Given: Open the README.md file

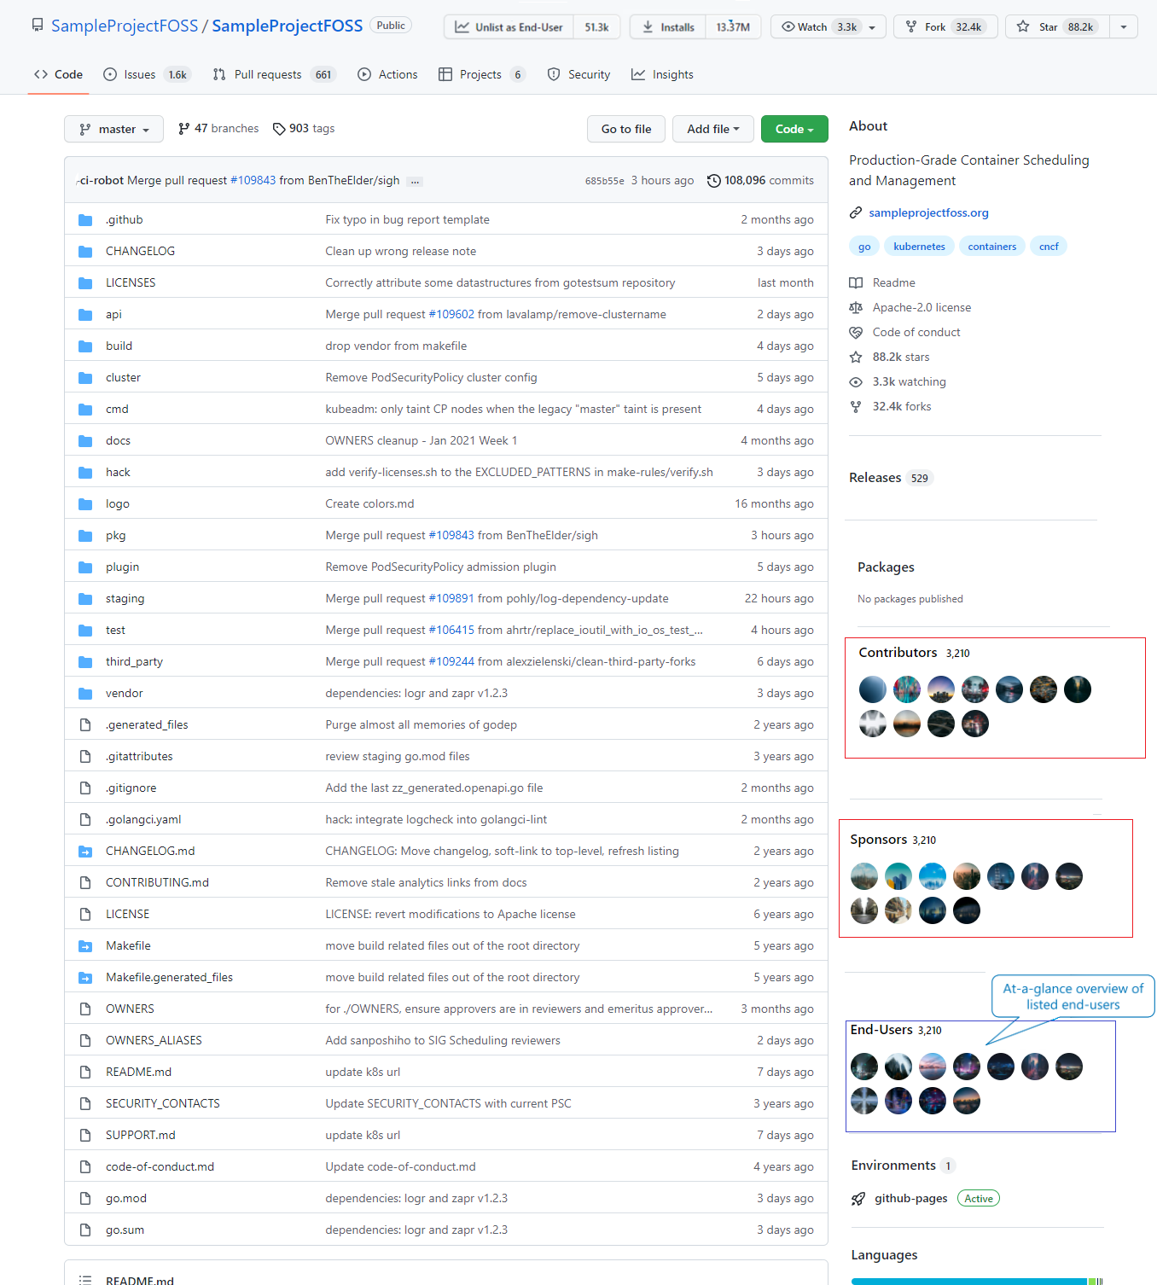Looking at the screenshot, I should click(x=138, y=1073).
